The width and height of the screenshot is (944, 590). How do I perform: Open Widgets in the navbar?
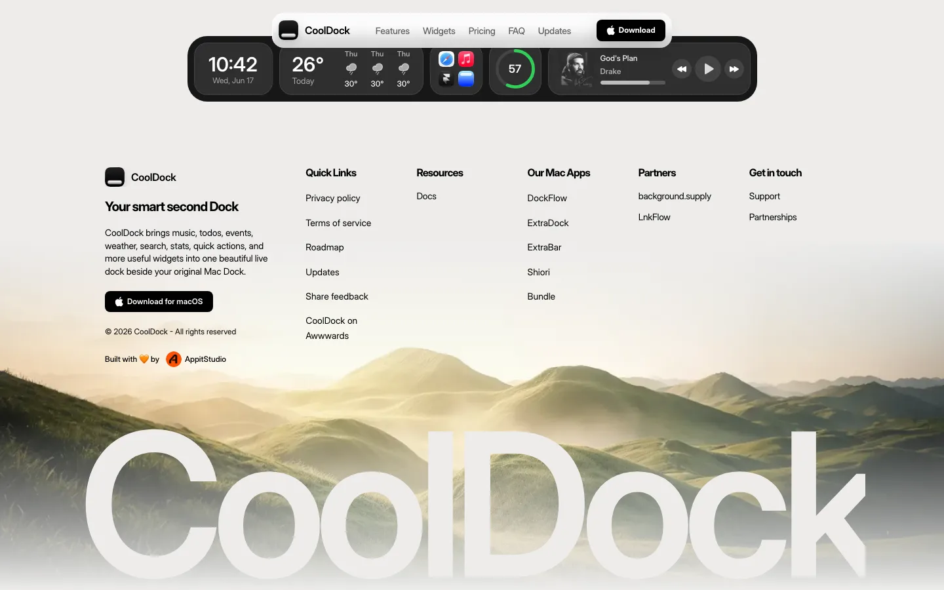(x=439, y=31)
